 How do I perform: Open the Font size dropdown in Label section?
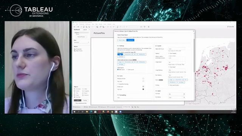[177, 94]
